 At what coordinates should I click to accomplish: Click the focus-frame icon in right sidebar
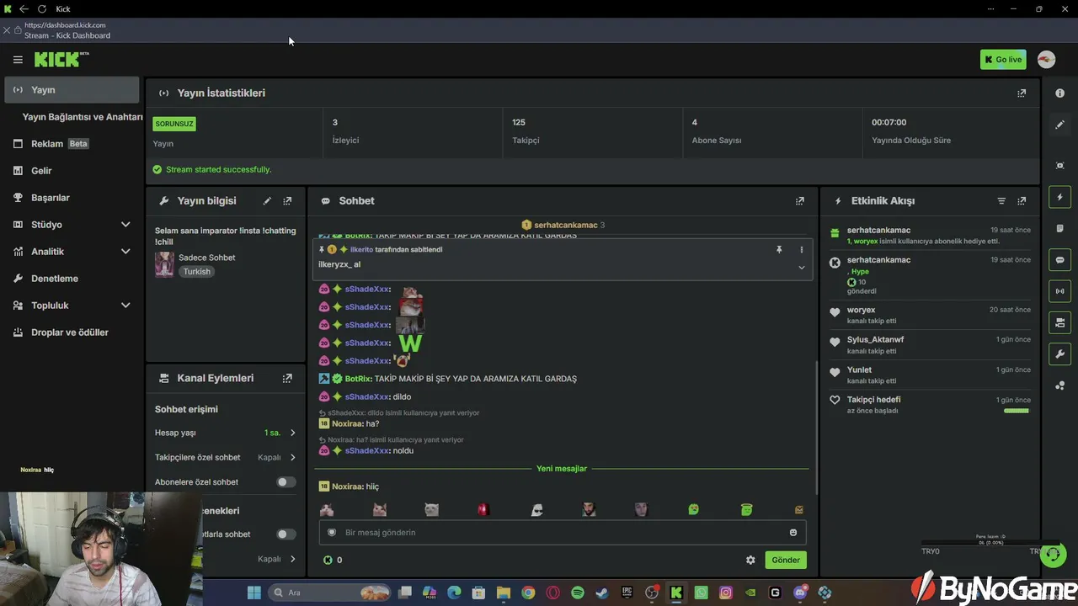1059,166
